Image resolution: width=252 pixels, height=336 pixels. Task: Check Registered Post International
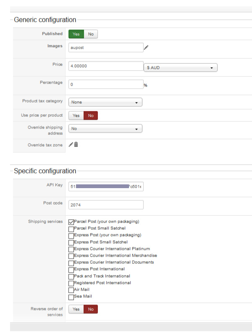coord(71,283)
